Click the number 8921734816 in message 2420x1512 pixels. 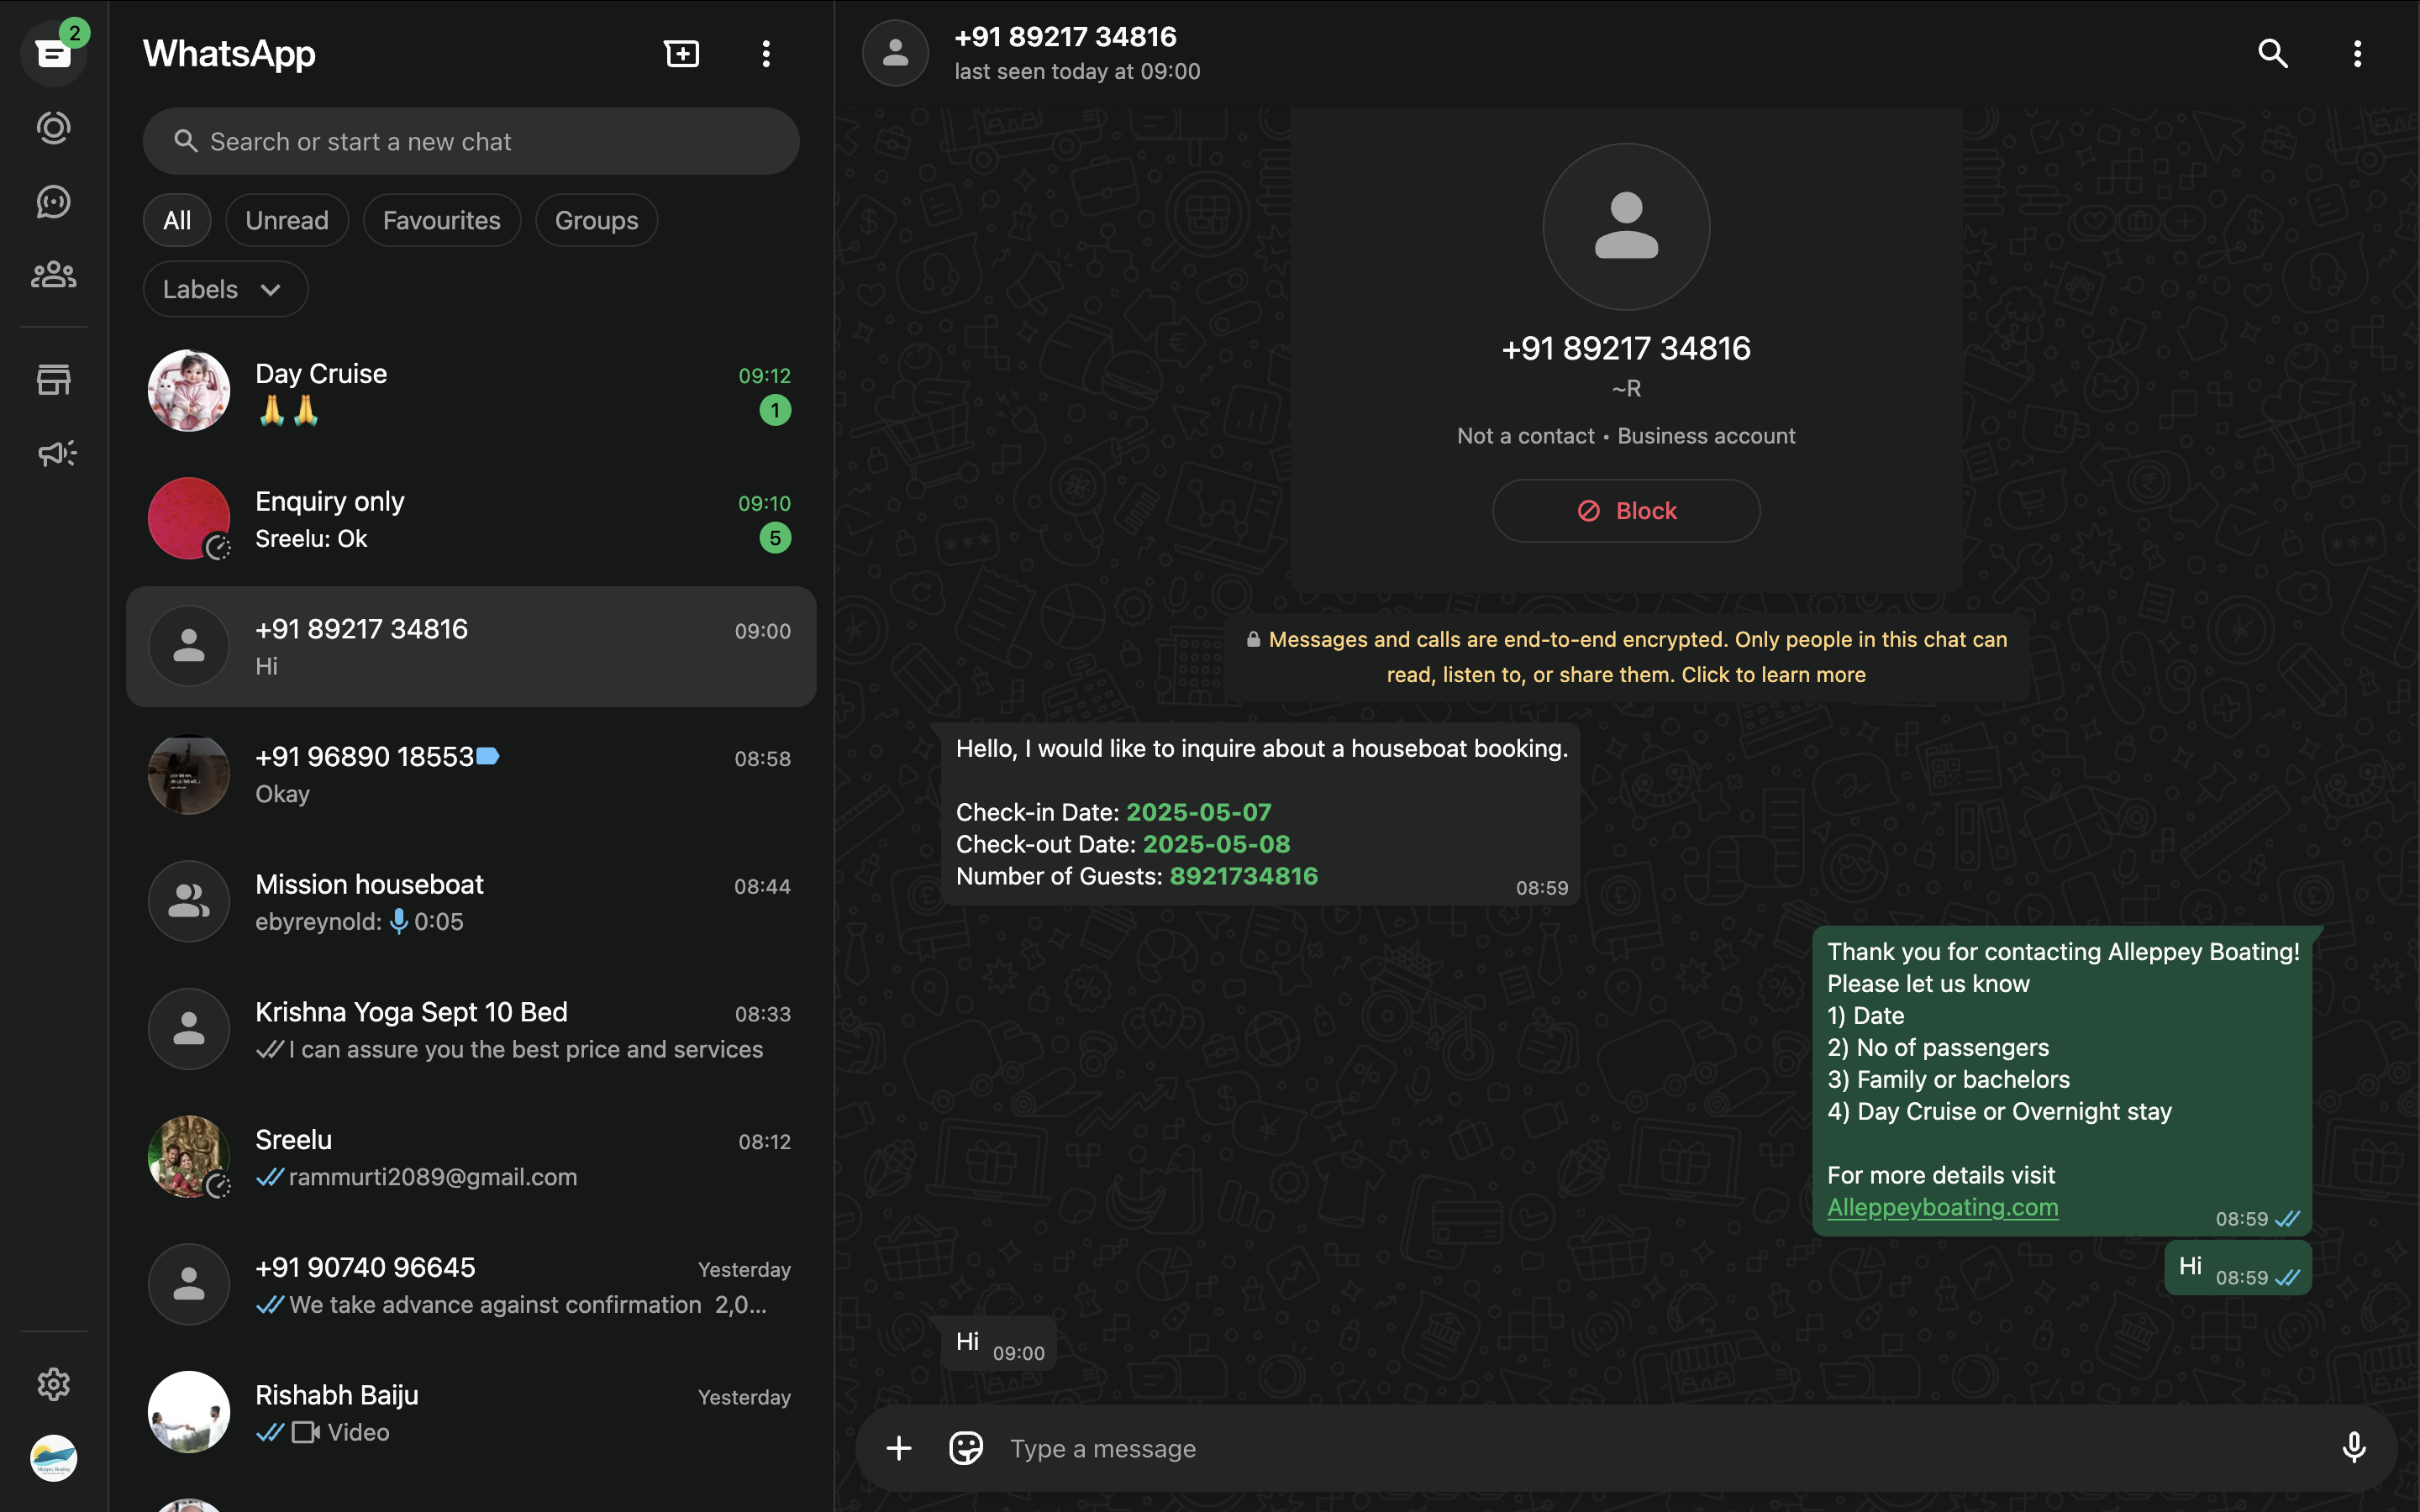coord(1243,876)
